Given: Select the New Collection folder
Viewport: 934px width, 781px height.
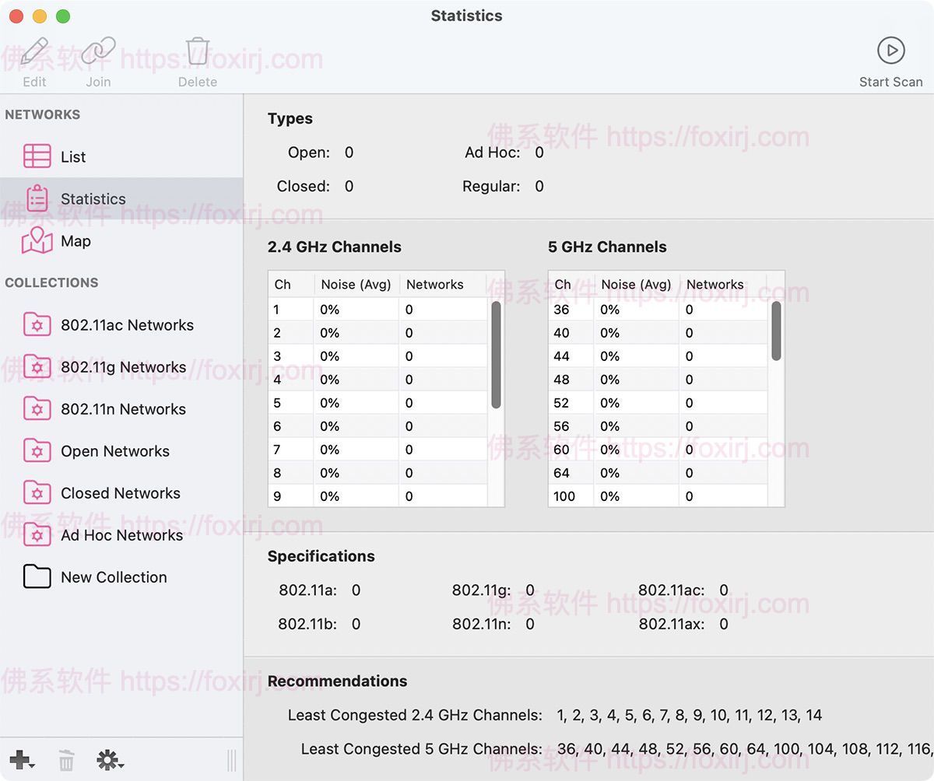Looking at the screenshot, I should (114, 577).
